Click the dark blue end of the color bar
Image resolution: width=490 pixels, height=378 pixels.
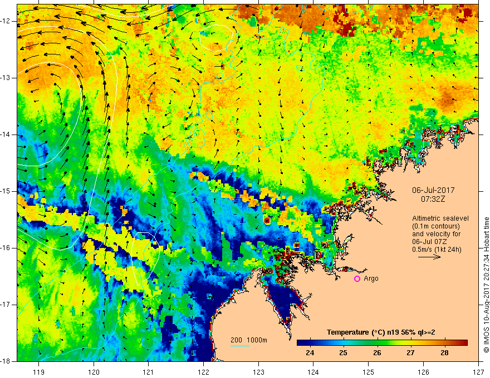(302, 343)
